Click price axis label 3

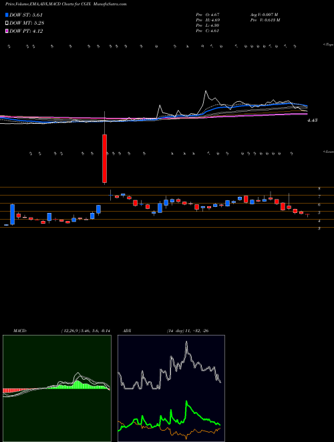[319, 229]
